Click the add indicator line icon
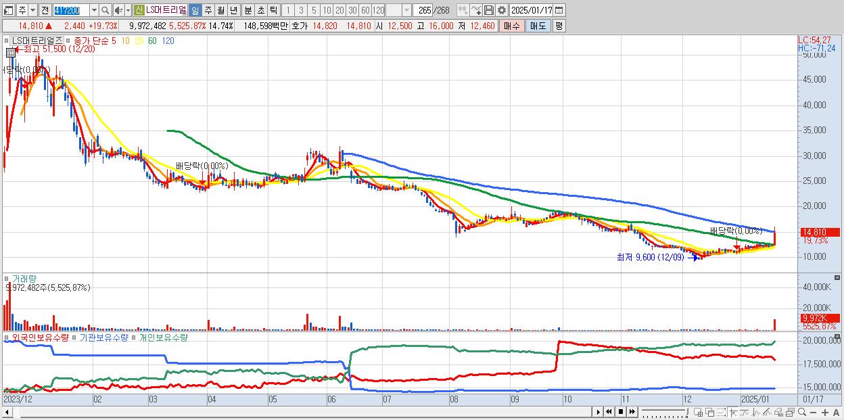This screenshot has height=420, width=844. coord(476,10)
